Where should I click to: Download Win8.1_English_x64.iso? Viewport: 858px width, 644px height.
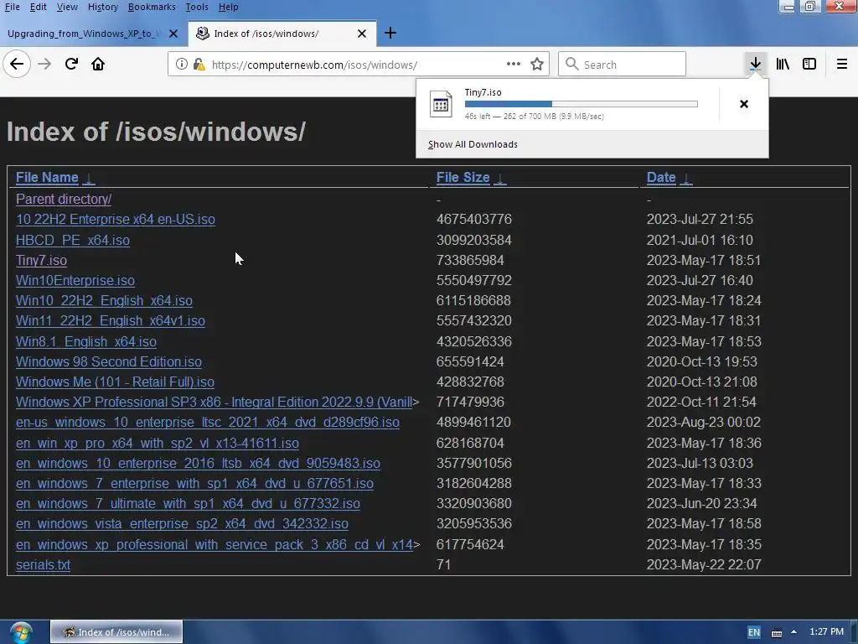tap(86, 342)
